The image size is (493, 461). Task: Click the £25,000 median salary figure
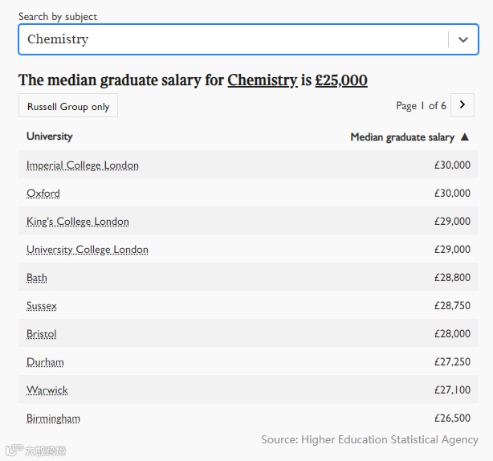(x=341, y=80)
